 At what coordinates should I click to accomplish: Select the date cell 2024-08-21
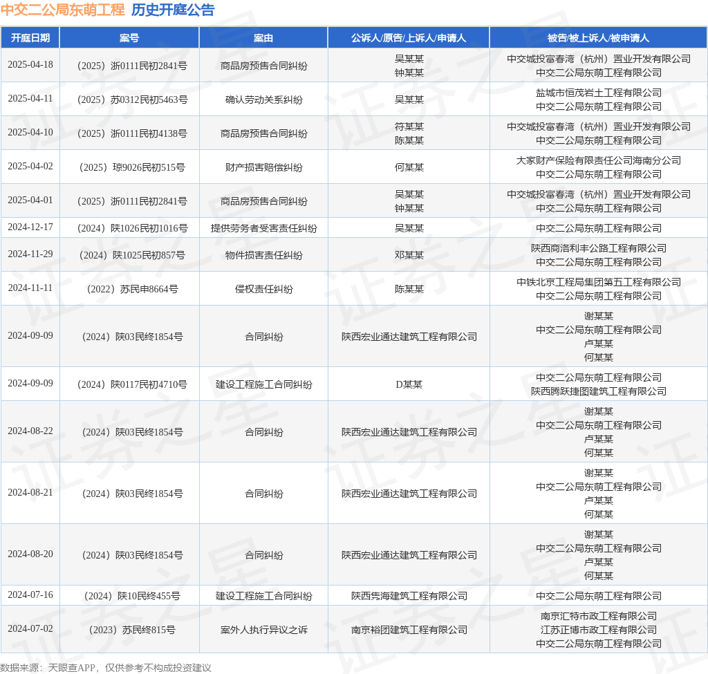[x=30, y=492]
